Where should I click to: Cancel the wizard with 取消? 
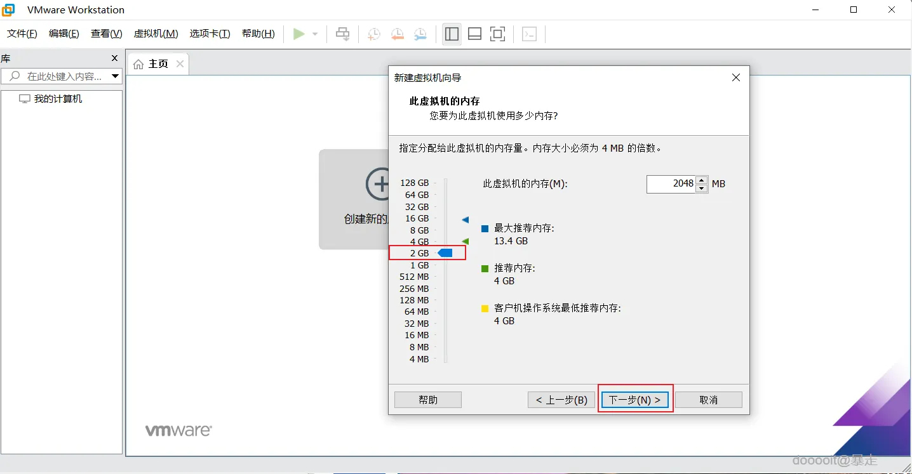[709, 399]
